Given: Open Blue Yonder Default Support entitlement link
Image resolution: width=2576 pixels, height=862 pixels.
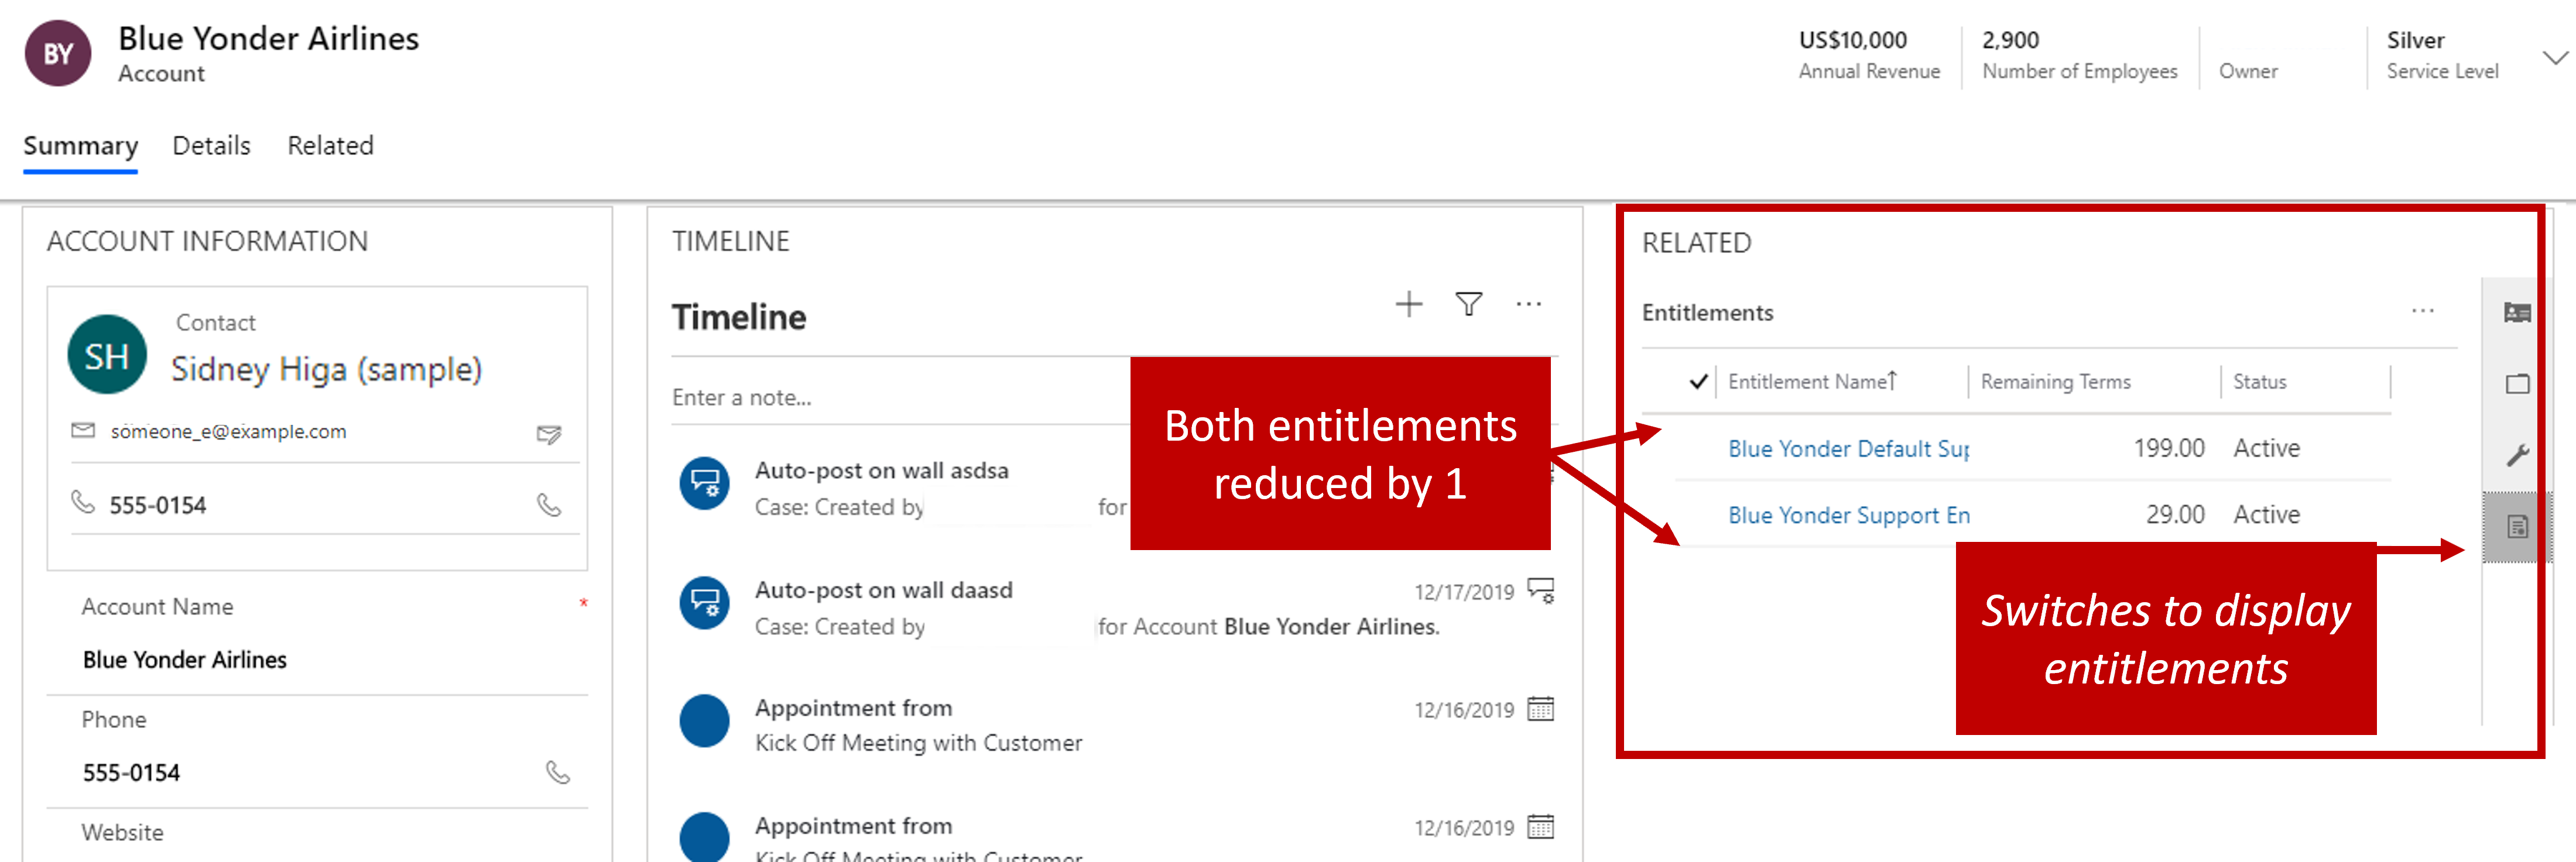Looking at the screenshot, I should pyautogui.click(x=1848, y=449).
